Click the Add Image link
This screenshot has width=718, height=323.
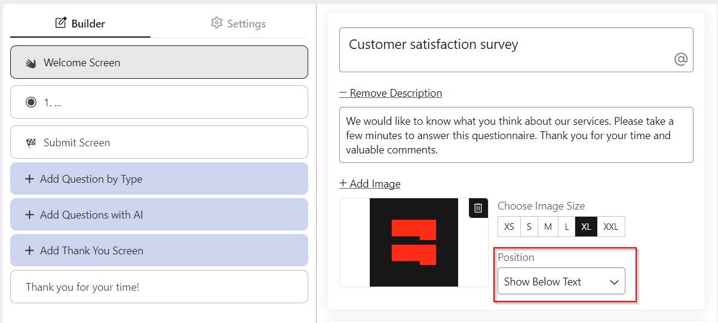tap(370, 184)
